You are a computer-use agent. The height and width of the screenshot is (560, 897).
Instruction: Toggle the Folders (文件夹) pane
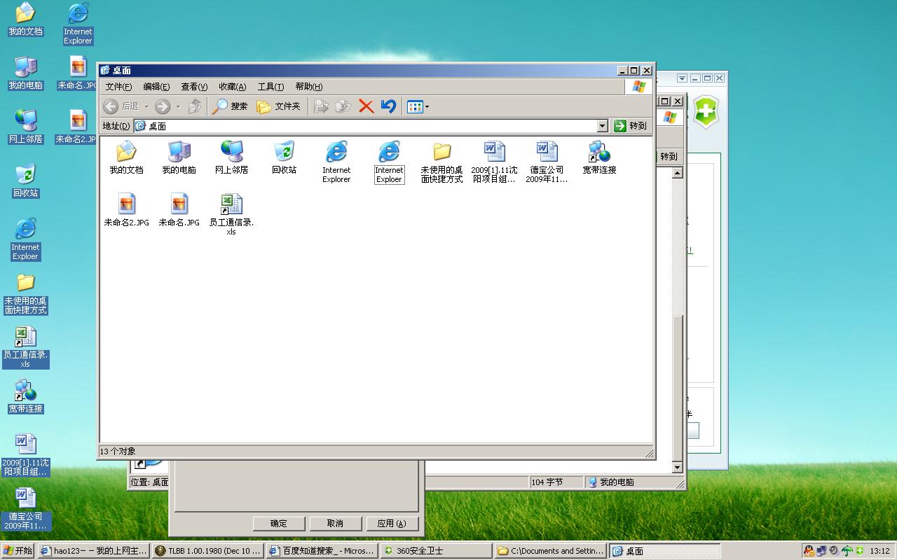click(x=278, y=106)
